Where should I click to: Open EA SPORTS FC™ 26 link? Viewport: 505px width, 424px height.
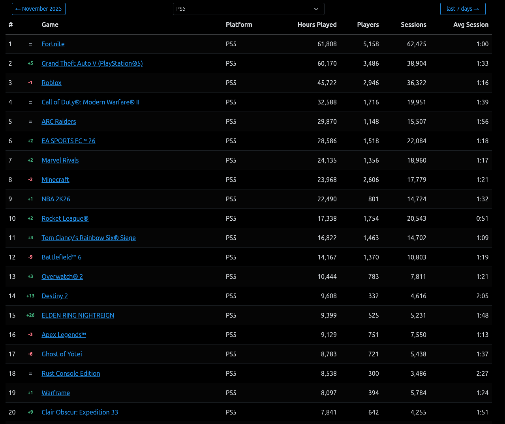(x=68, y=141)
